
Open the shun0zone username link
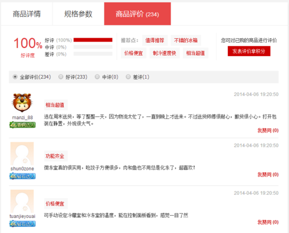[23, 169]
